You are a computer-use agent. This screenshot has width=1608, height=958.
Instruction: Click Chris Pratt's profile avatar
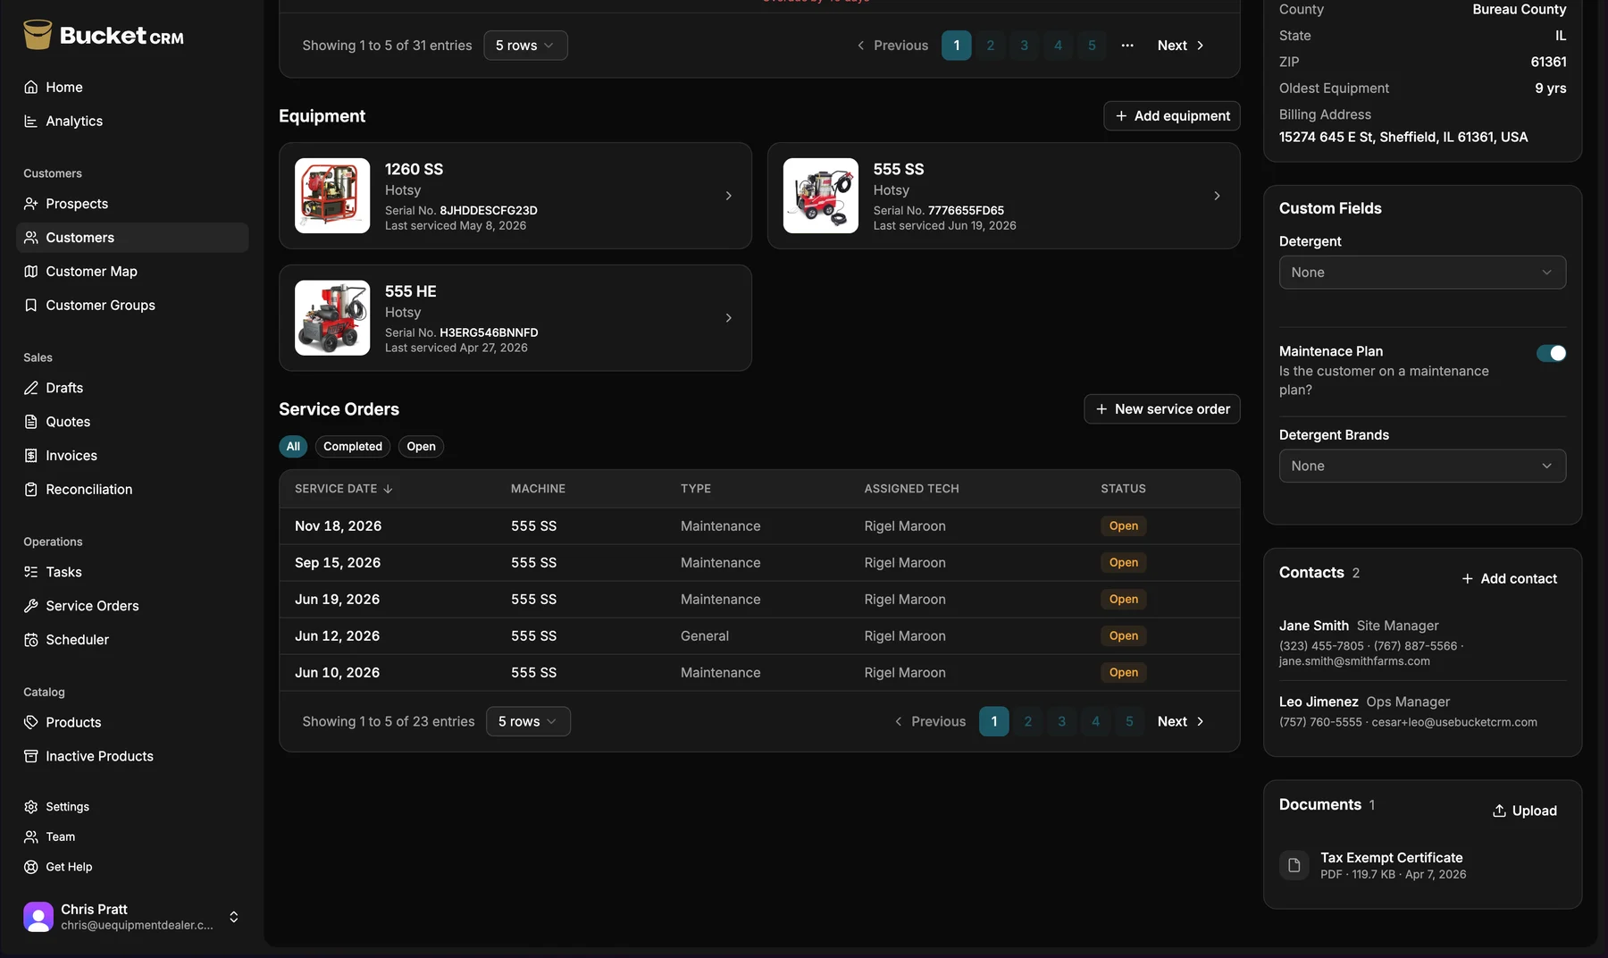pyautogui.click(x=38, y=917)
